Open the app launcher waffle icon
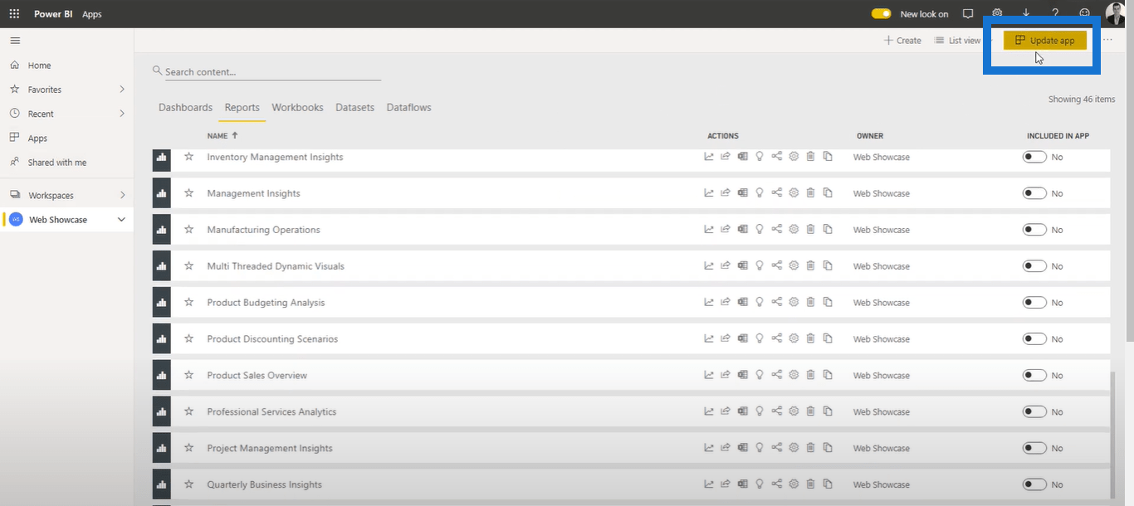Viewport: 1134px width, 506px height. [x=14, y=14]
